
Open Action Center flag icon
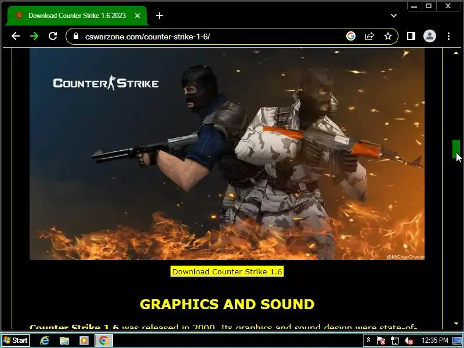(381, 341)
